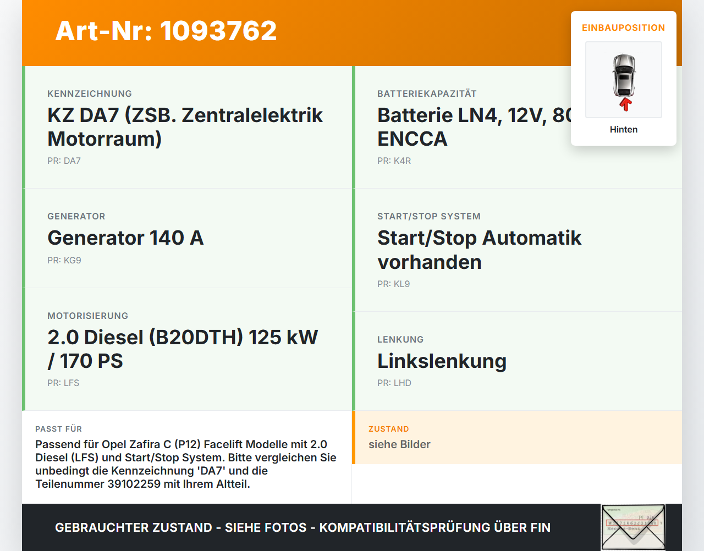Click the car installation position image
Screen dimensions: 704x551
coord(624,80)
